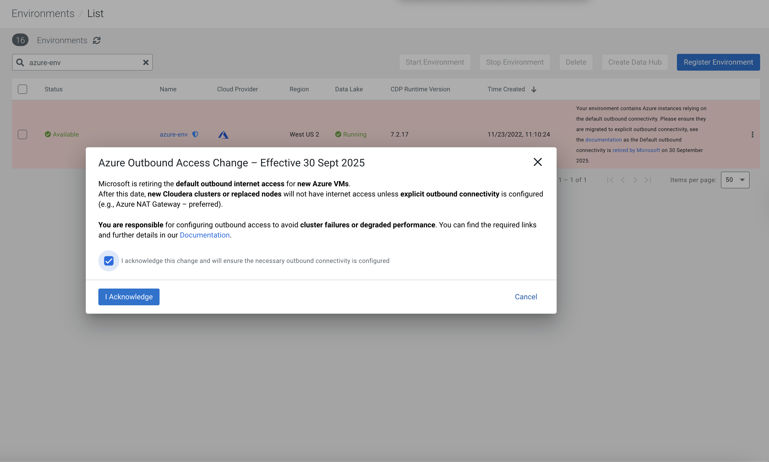The width and height of the screenshot is (769, 462).
Task: Click the Stop Environment button
Action: coord(514,62)
